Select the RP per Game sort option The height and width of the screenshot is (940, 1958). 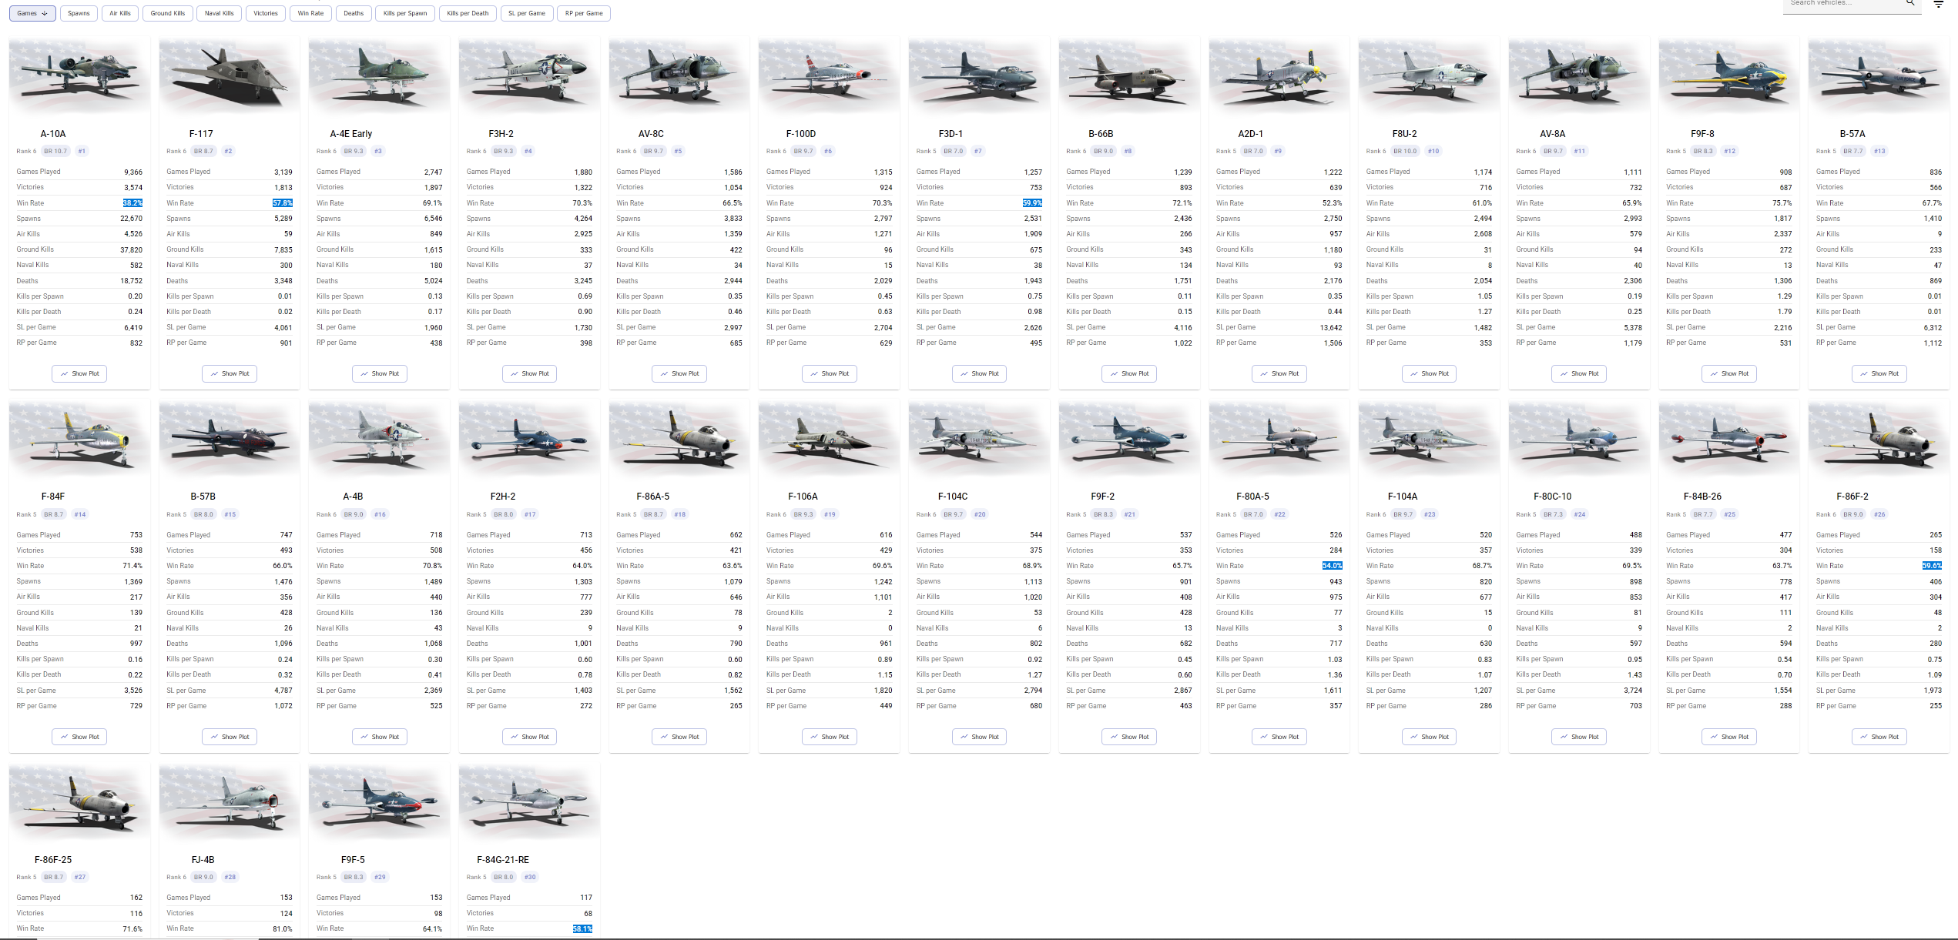584,13
